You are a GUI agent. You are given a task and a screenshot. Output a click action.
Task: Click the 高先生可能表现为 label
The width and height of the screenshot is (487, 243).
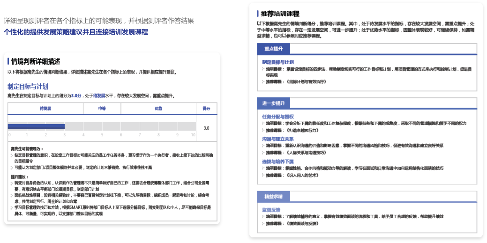(x=27, y=149)
